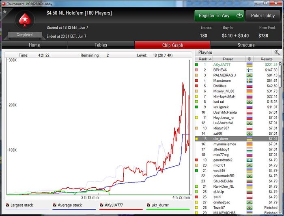Image resolution: width=284 pixels, height=216 pixels.
Task: Select player LuAAnzerAA in the list
Action: pyautogui.click(x=237, y=123)
